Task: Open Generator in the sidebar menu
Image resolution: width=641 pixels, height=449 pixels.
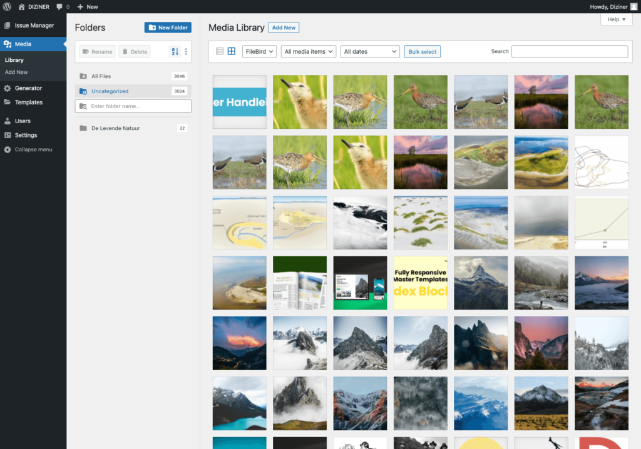Action: (x=28, y=88)
